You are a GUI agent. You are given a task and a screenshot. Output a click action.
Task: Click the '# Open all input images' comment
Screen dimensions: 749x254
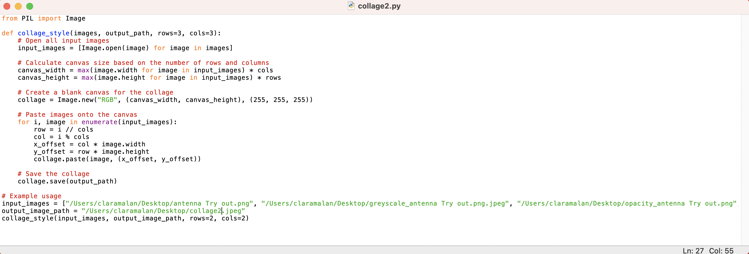point(63,41)
